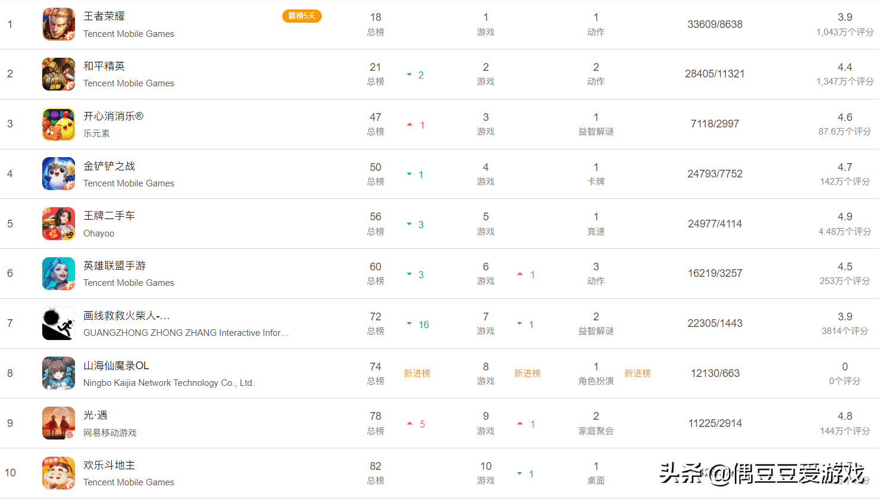Click the 金铲铲之战 game title
879x499 pixels.
click(109, 166)
